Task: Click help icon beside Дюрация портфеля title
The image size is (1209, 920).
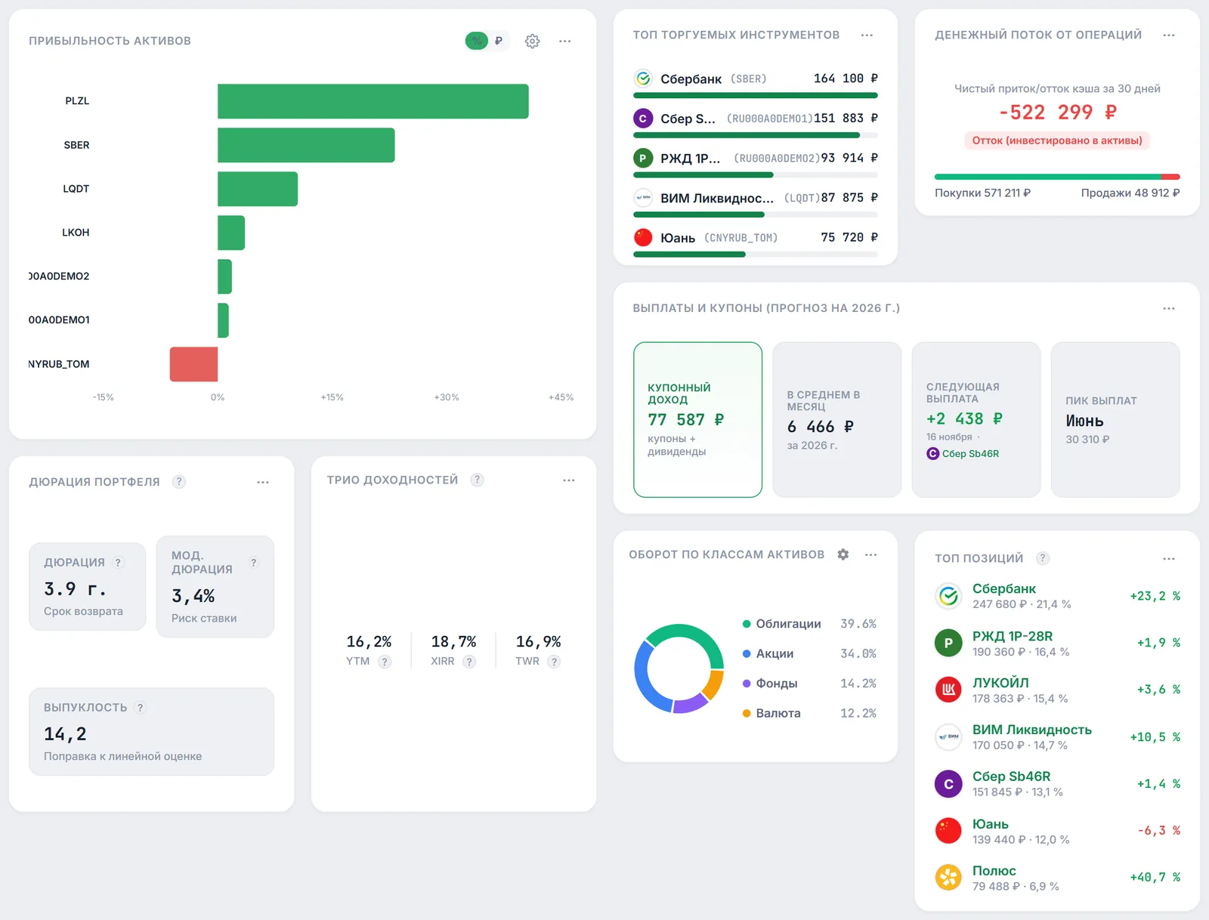Action: pyautogui.click(x=179, y=481)
